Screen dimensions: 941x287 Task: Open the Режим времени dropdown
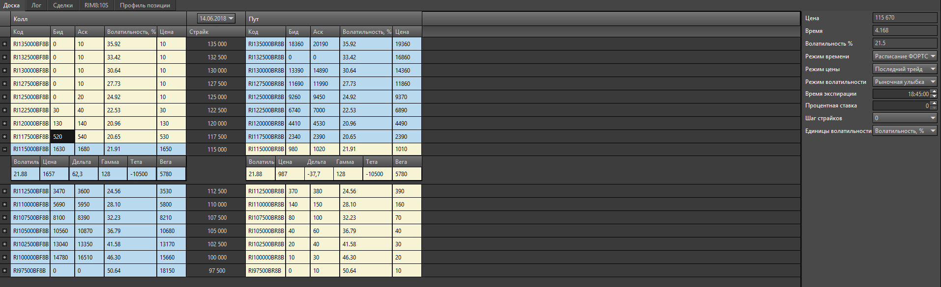[905, 56]
